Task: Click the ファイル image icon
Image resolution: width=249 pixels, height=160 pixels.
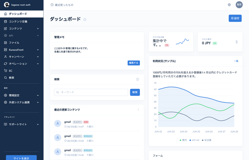Action: pyautogui.click(x=5, y=43)
